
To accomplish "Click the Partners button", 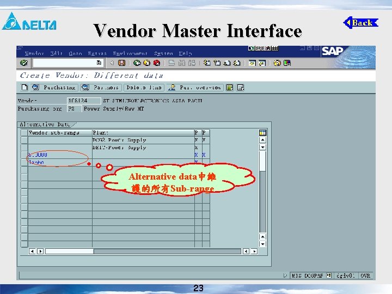I will click(101, 88).
